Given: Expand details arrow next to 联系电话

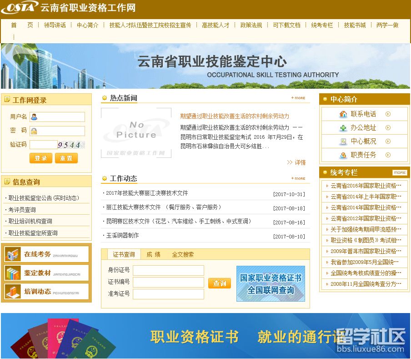Looking at the screenshot, I should (388, 114).
